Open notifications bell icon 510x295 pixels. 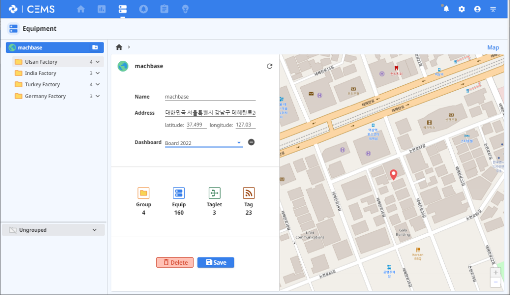pyautogui.click(x=446, y=9)
